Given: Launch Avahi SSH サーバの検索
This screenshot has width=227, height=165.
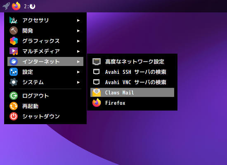Looking at the screenshot, I should point(132,72).
